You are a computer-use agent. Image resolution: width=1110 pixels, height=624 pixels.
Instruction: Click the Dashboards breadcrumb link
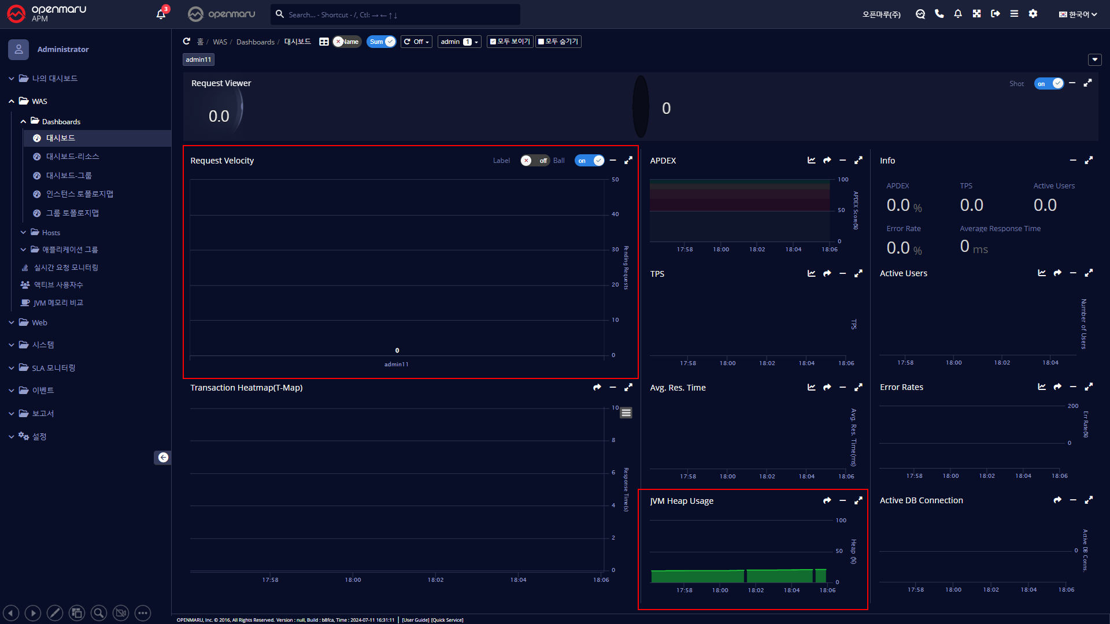pyautogui.click(x=255, y=42)
